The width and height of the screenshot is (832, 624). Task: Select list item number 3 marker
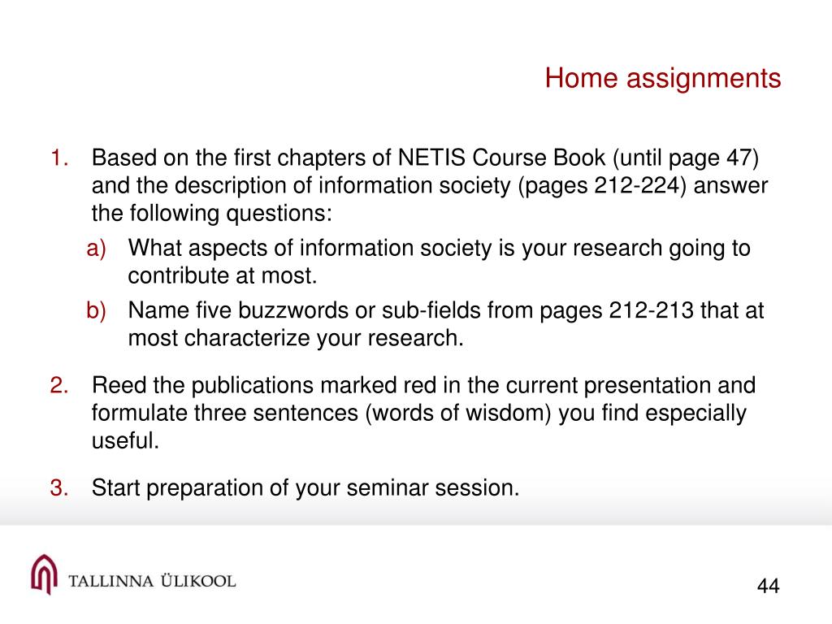(x=59, y=487)
